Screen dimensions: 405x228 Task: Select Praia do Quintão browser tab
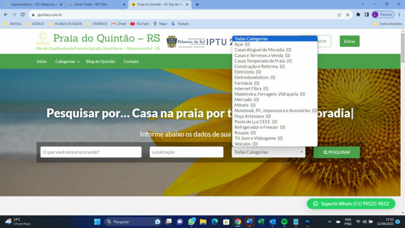[159, 4]
